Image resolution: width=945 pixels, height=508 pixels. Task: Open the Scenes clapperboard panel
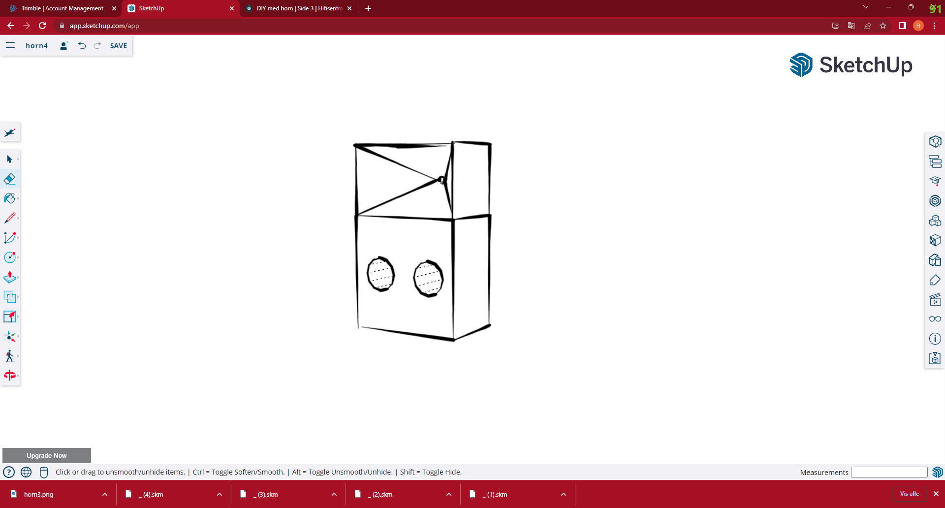(935, 299)
